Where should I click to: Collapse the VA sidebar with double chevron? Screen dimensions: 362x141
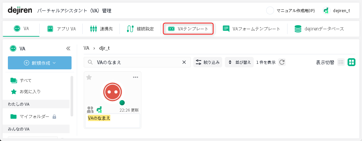68,48
